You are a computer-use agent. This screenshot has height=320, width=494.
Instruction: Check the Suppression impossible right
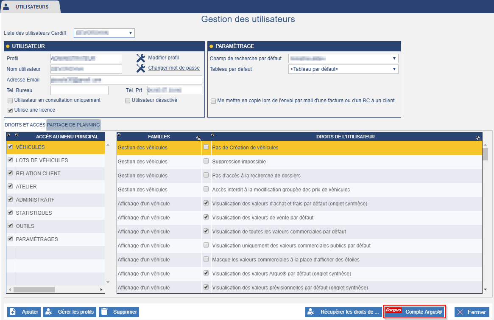(206, 161)
